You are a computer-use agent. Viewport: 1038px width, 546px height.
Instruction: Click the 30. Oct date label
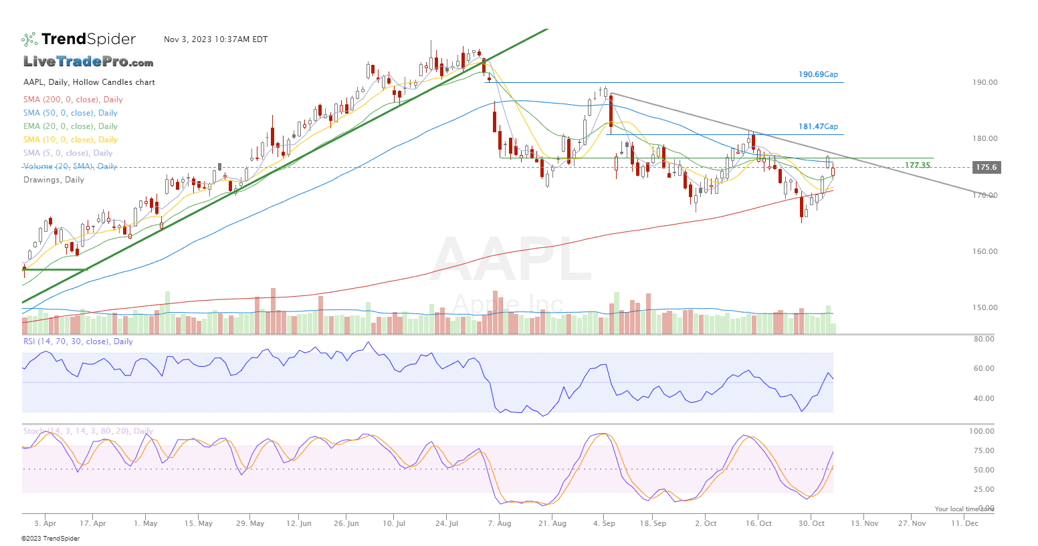click(811, 523)
